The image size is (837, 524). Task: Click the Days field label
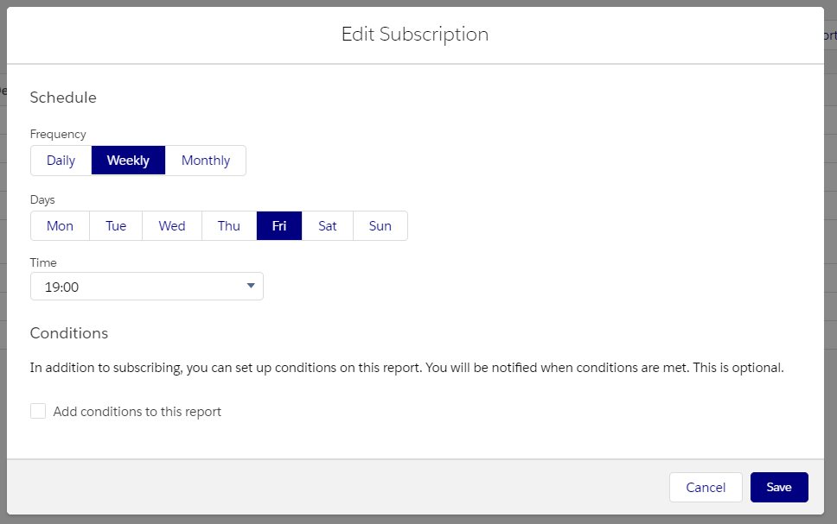click(x=42, y=200)
